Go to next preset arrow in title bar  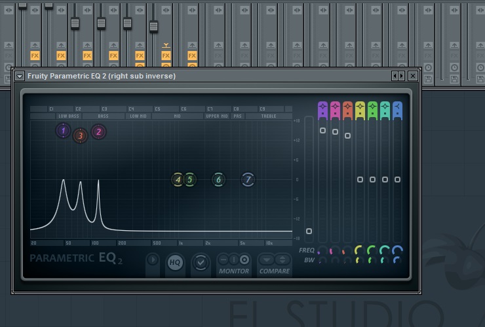pos(402,76)
